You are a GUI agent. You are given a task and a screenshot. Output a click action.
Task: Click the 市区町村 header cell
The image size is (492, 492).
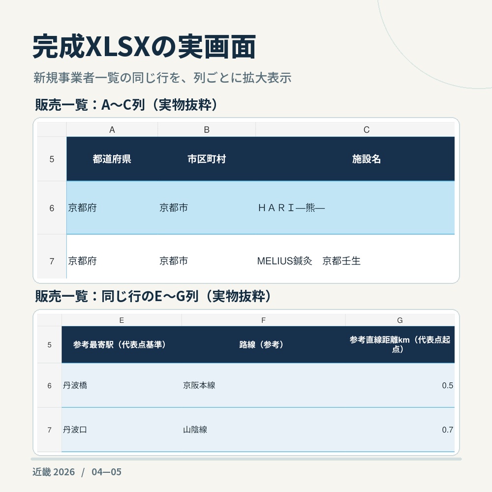click(207, 159)
